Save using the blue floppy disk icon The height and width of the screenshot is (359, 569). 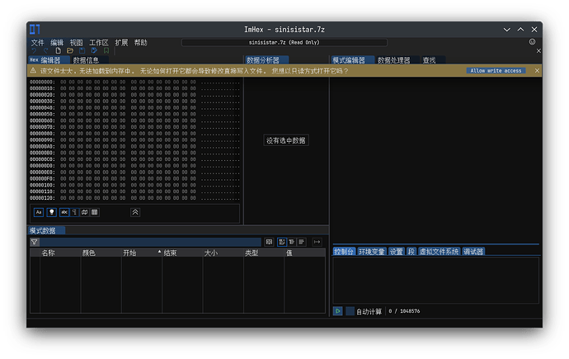pyautogui.click(x=82, y=51)
